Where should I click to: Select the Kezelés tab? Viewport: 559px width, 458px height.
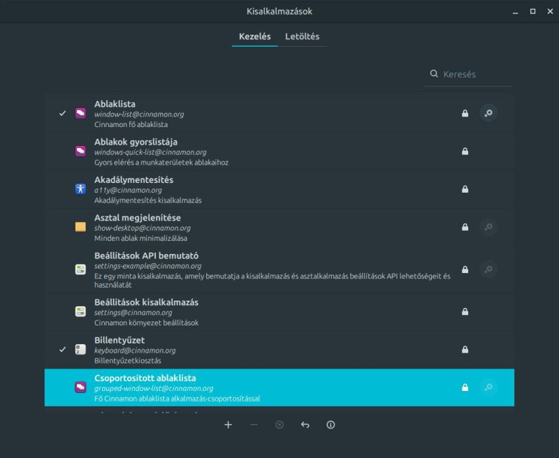pos(254,36)
